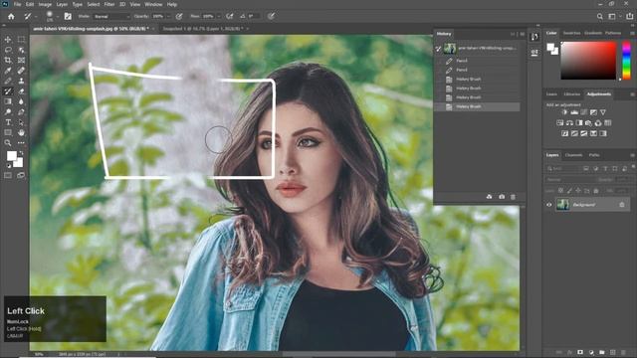Open the Mode Normal blend dropdown

tap(111, 16)
